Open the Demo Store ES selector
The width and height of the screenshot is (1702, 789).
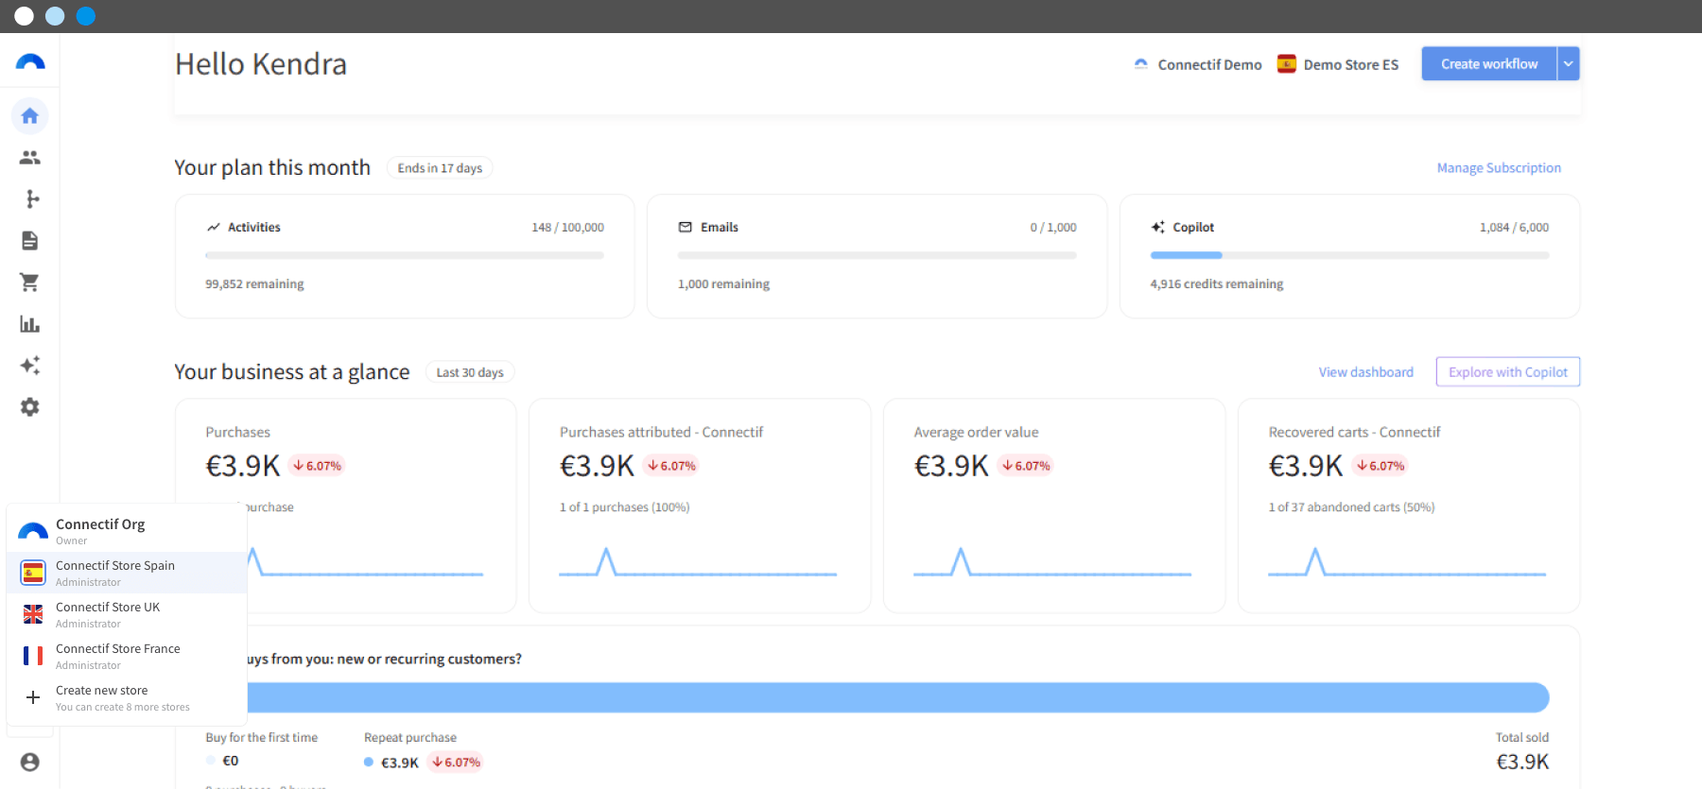point(1338,64)
